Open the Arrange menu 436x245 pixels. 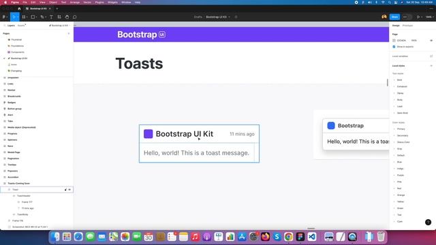click(x=74, y=2)
